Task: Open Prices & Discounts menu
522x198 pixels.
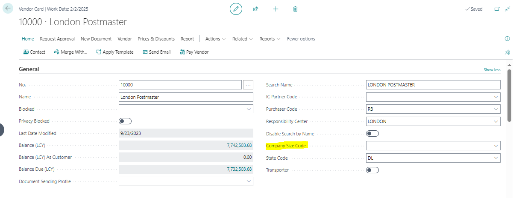Action: [156, 39]
